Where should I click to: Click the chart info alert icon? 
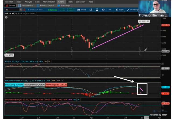coord(6,17)
